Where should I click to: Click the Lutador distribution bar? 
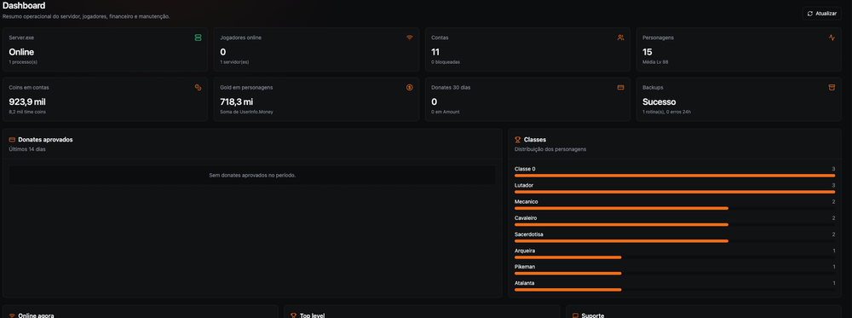tap(675, 192)
